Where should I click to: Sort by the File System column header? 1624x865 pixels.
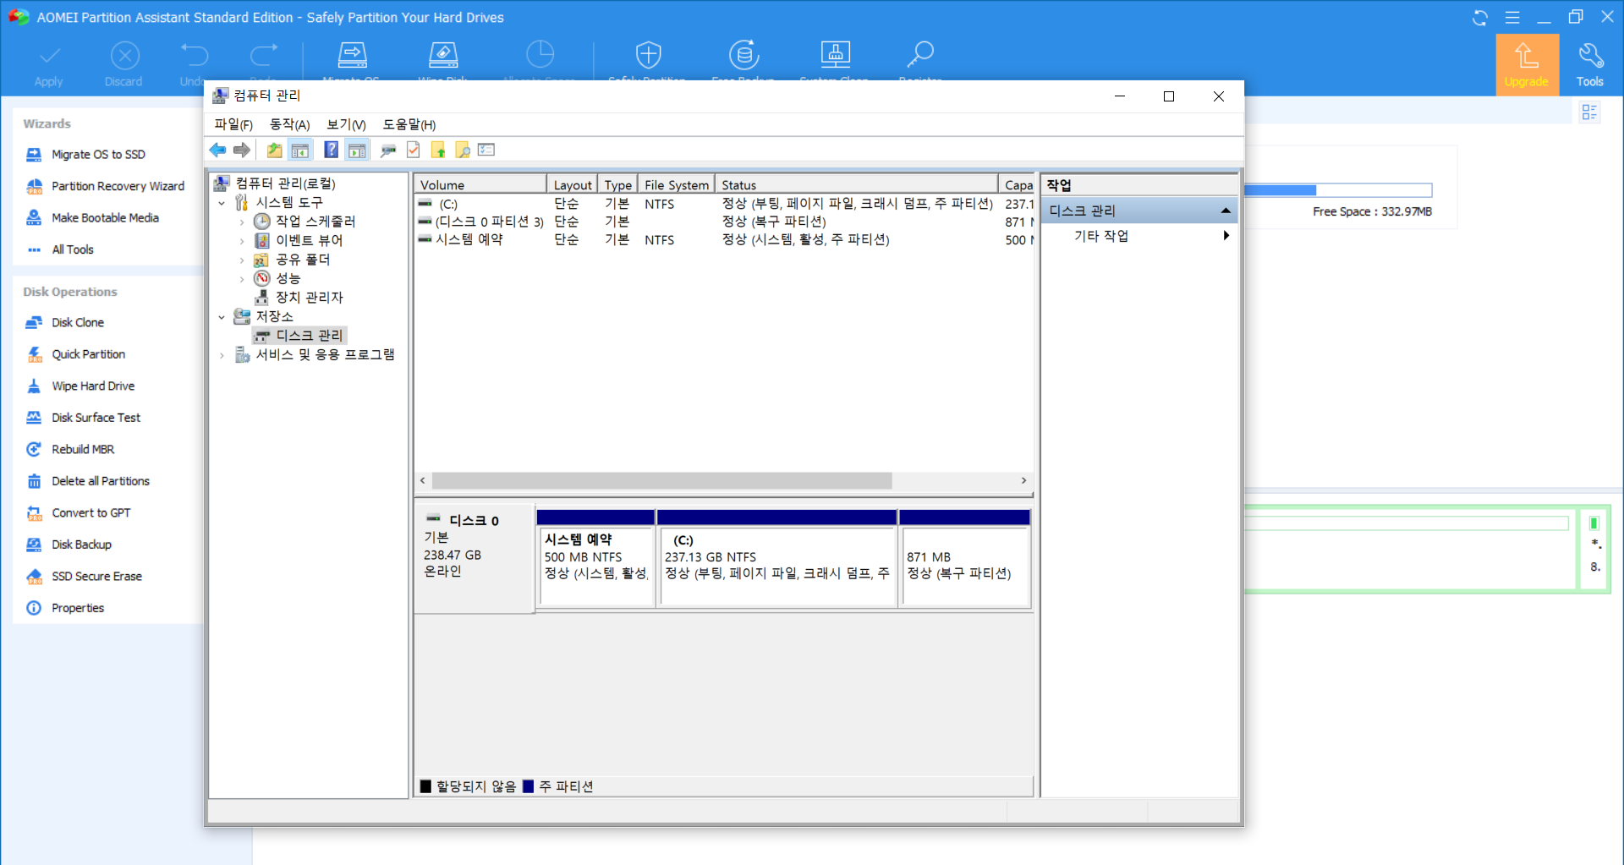[x=676, y=184]
